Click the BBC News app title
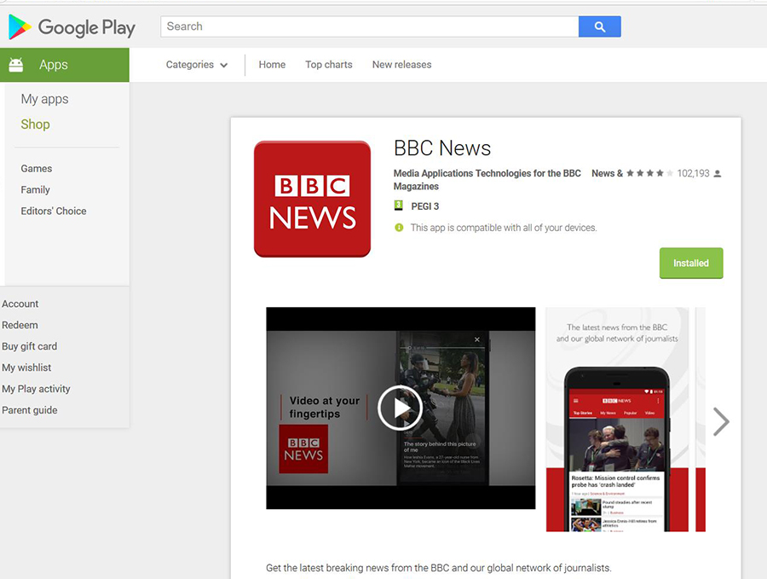The height and width of the screenshot is (579, 767). [442, 148]
